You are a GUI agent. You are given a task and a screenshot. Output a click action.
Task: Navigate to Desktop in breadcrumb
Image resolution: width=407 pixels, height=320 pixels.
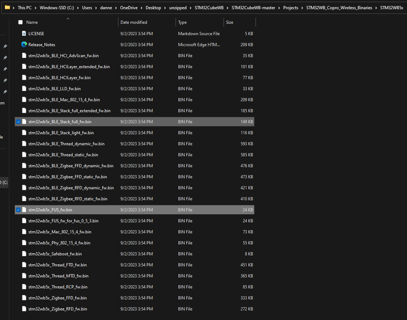click(153, 8)
